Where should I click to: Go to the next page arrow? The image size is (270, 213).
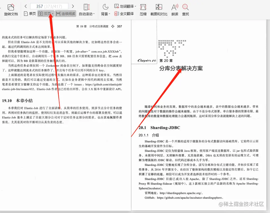(x=73, y=6)
